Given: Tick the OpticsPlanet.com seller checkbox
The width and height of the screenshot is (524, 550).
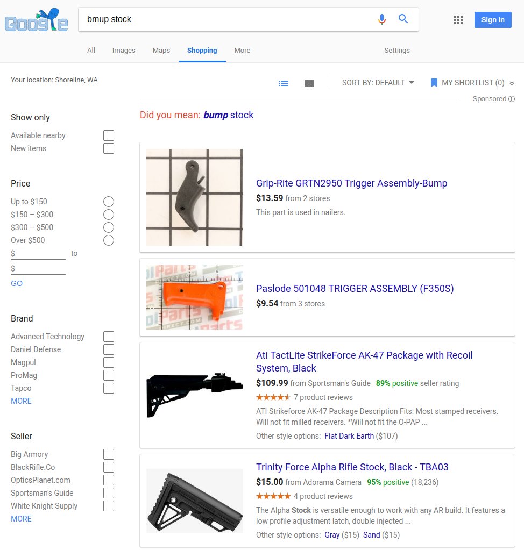Looking at the screenshot, I should point(109,480).
